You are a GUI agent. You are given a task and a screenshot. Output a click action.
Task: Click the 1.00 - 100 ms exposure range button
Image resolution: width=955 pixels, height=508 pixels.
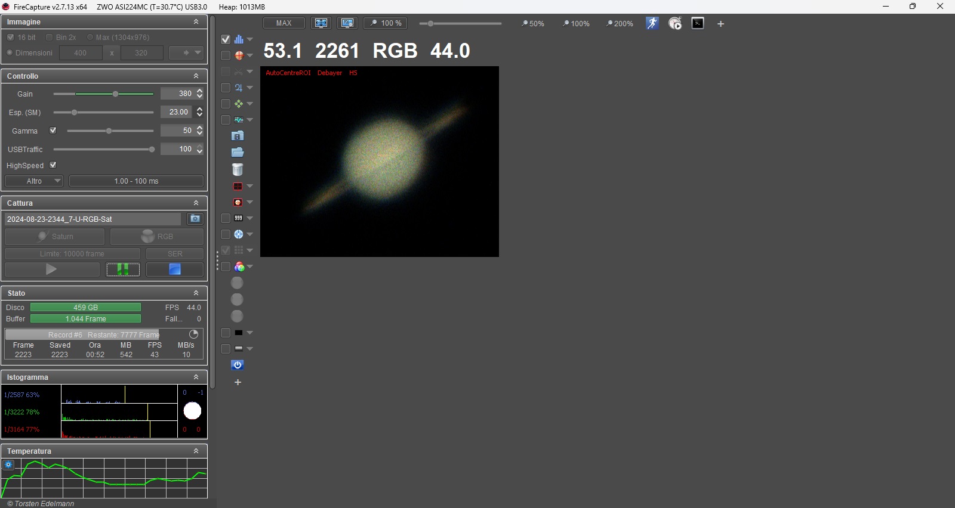click(x=136, y=181)
